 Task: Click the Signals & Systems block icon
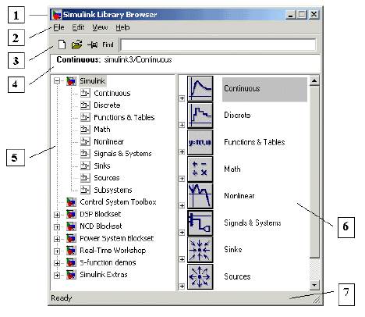tap(200, 223)
